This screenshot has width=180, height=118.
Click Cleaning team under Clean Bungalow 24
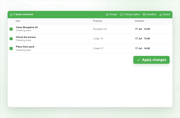tap(24, 31)
